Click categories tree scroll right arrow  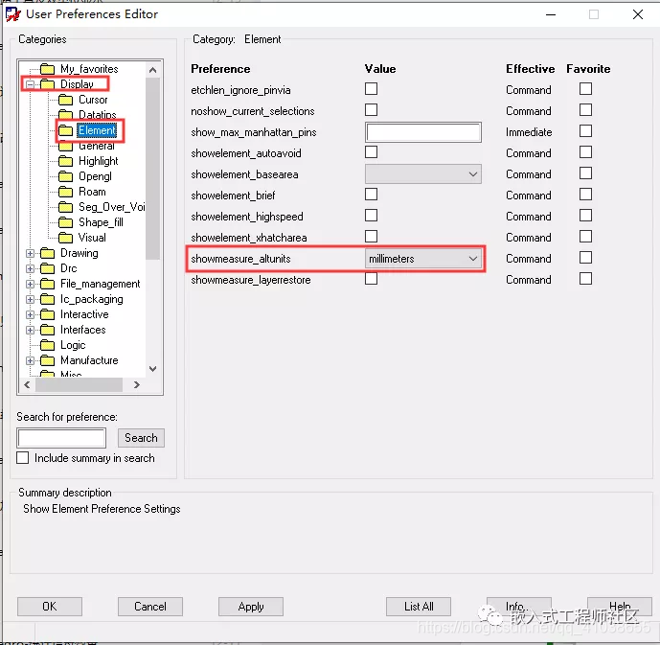tap(136, 384)
